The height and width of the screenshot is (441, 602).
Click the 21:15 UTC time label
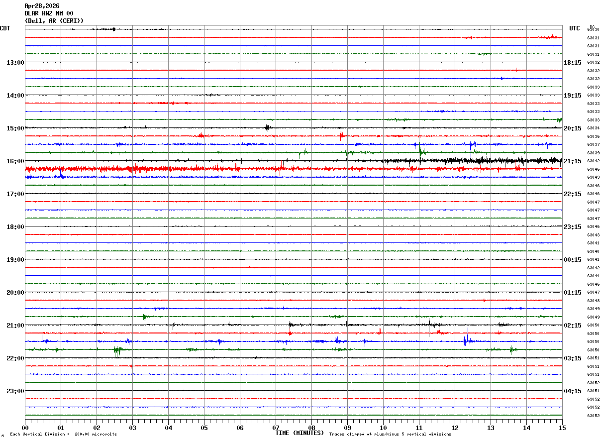(x=573, y=161)
